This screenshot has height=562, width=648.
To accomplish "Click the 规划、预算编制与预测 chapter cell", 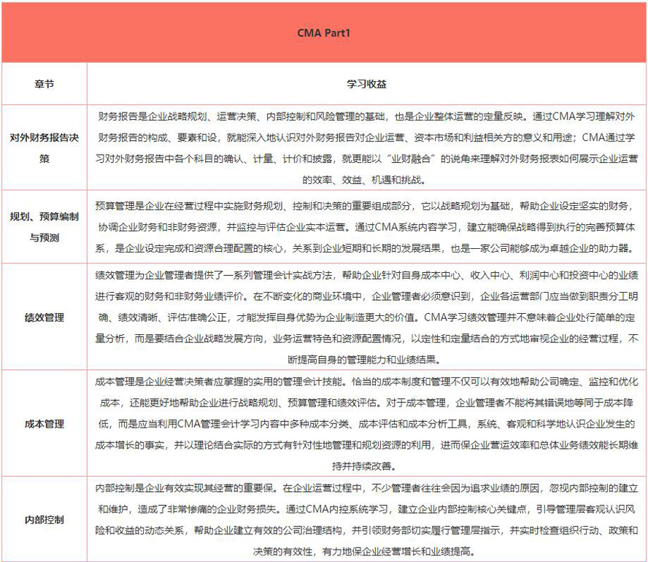I will coord(45,227).
